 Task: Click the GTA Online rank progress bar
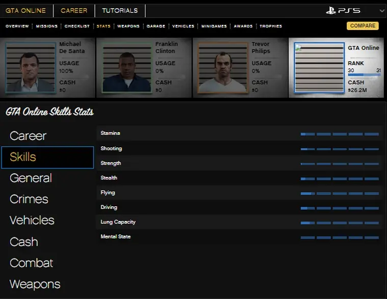364,75
